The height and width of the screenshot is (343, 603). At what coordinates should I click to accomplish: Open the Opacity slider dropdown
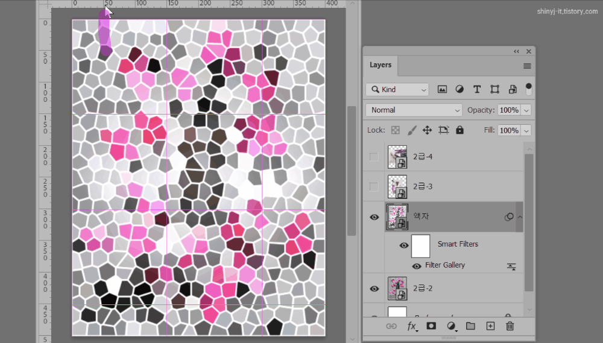(526, 110)
